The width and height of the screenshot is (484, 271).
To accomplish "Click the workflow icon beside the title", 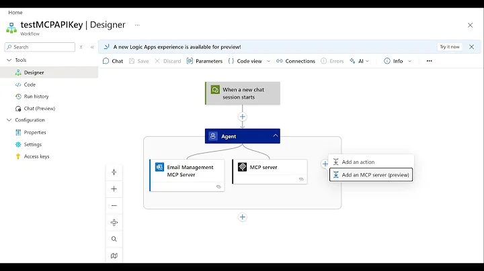I will click(11, 28).
